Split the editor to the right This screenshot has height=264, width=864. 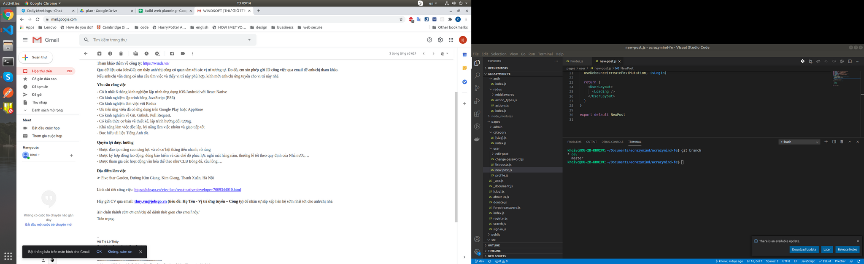coord(850,61)
